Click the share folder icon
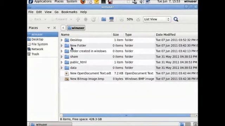 tap(67, 57)
